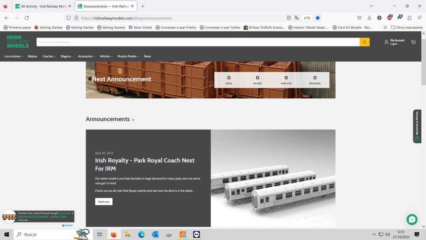Screen dimensions: 426x240
Task: Expand the Locomotives dropdown menu
Action: (14, 56)
